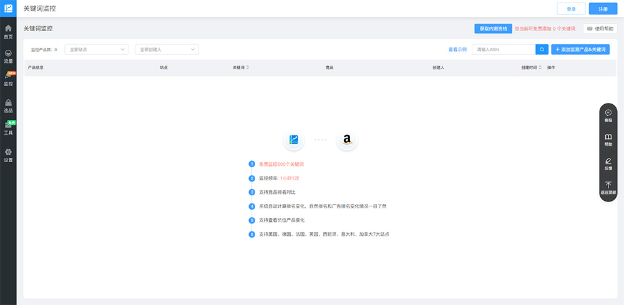
Task: Click the 登录 login button
Action: click(571, 9)
